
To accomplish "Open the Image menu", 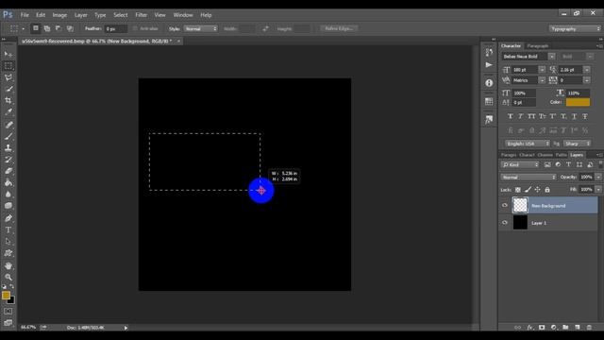I will tap(59, 15).
